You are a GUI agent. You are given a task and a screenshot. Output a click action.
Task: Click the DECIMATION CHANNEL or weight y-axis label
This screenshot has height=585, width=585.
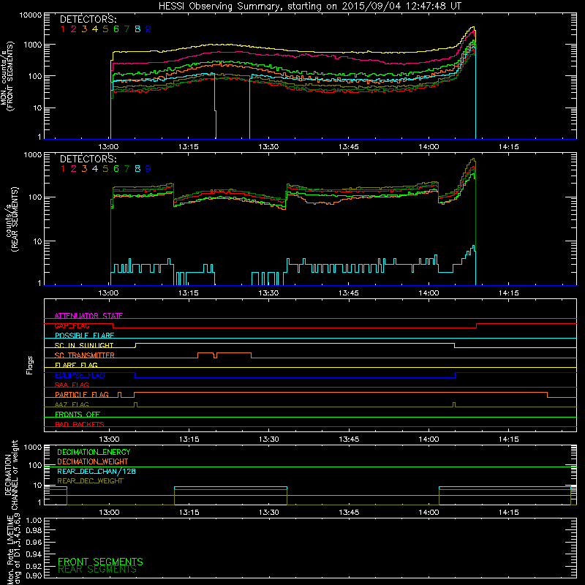click(x=11, y=475)
